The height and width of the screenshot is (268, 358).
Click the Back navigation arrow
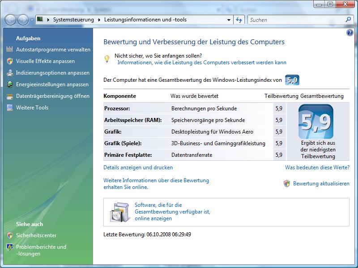click(x=10, y=20)
